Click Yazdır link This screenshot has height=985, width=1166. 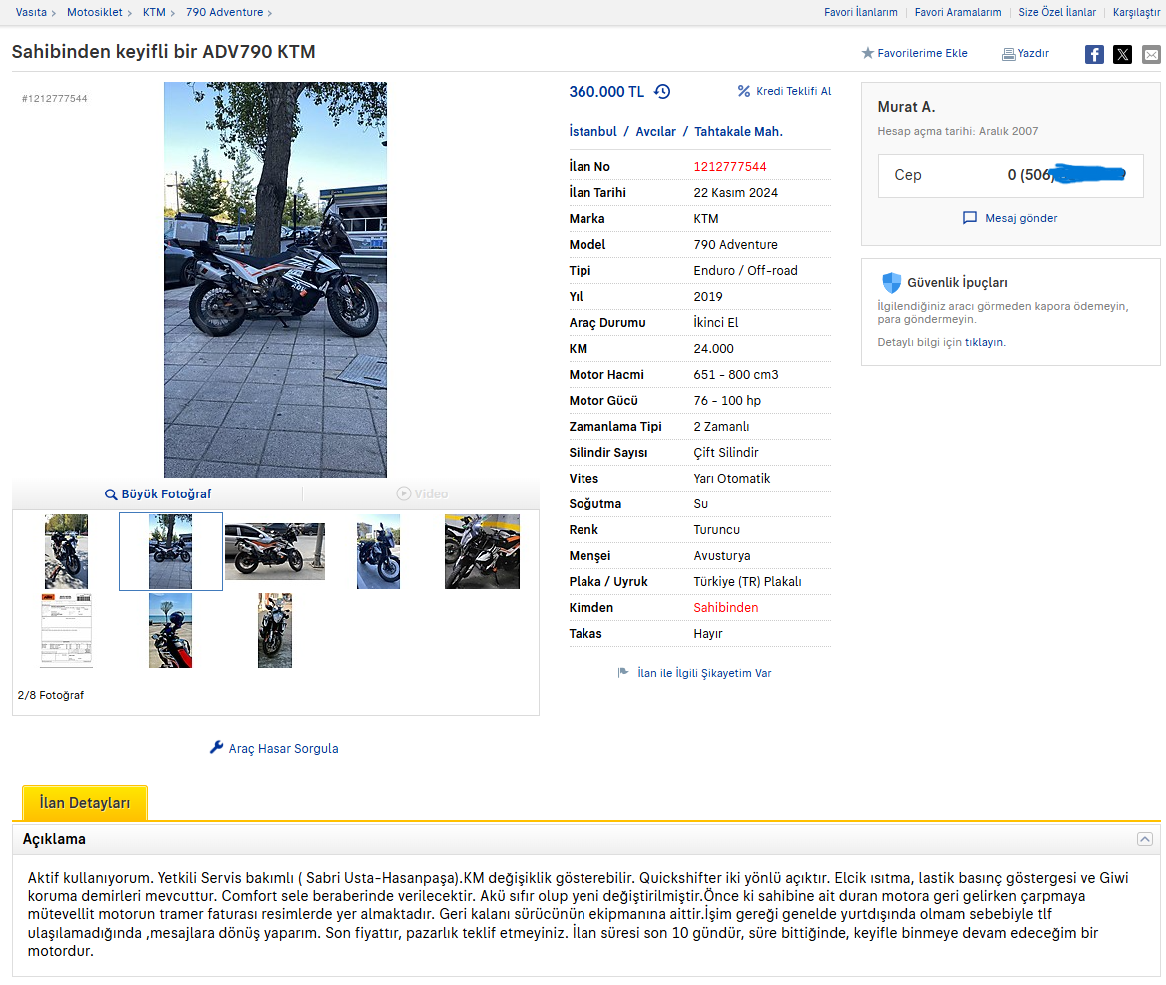pyautogui.click(x=1033, y=54)
